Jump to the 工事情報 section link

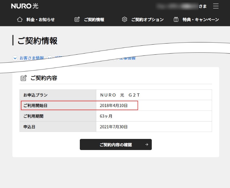127,58
